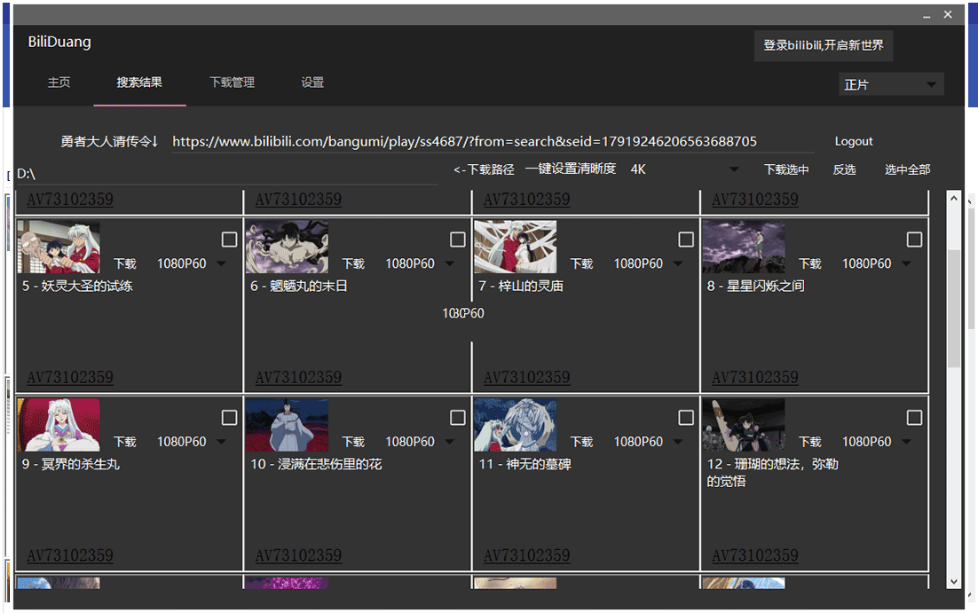Open the thumbnail of episode 12 珊瑚的想法
The height and width of the screenshot is (613, 978).
pyautogui.click(x=744, y=425)
